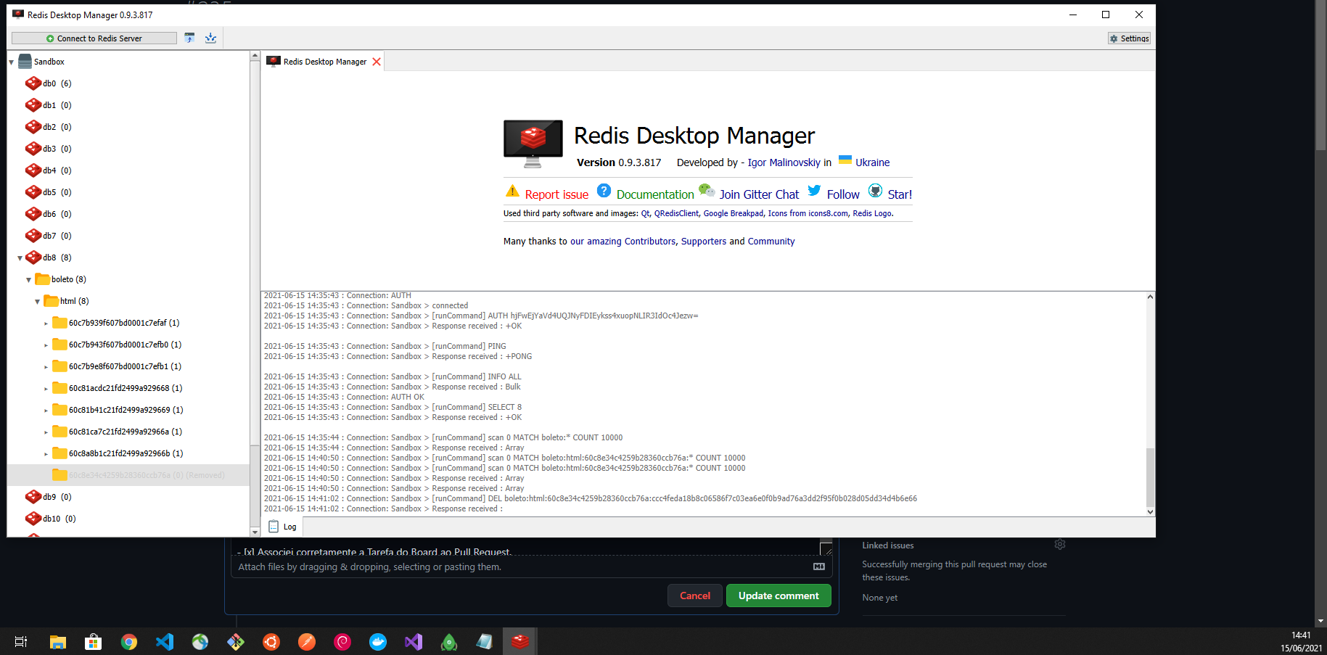Select the 60c81ca7c21fd2499a92966a key folder
Screen dimensions: 1327x655
coord(128,432)
